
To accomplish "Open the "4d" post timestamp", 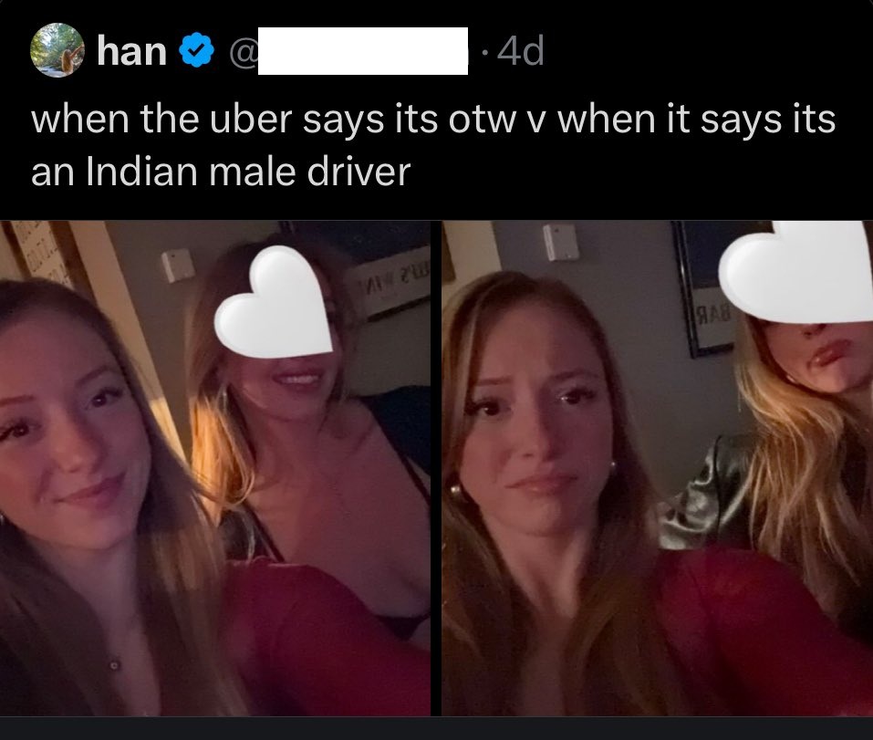I will [x=520, y=51].
